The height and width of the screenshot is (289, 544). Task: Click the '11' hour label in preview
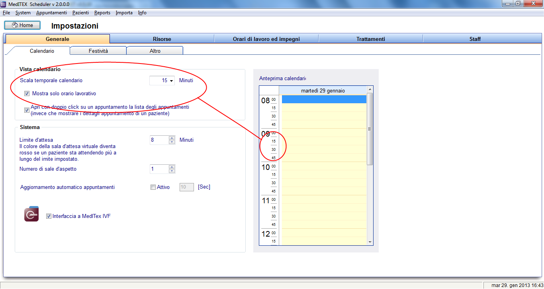(266, 200)
